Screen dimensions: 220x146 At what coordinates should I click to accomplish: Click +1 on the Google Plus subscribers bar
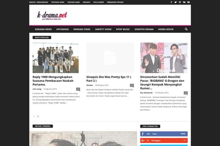[184, 141]
